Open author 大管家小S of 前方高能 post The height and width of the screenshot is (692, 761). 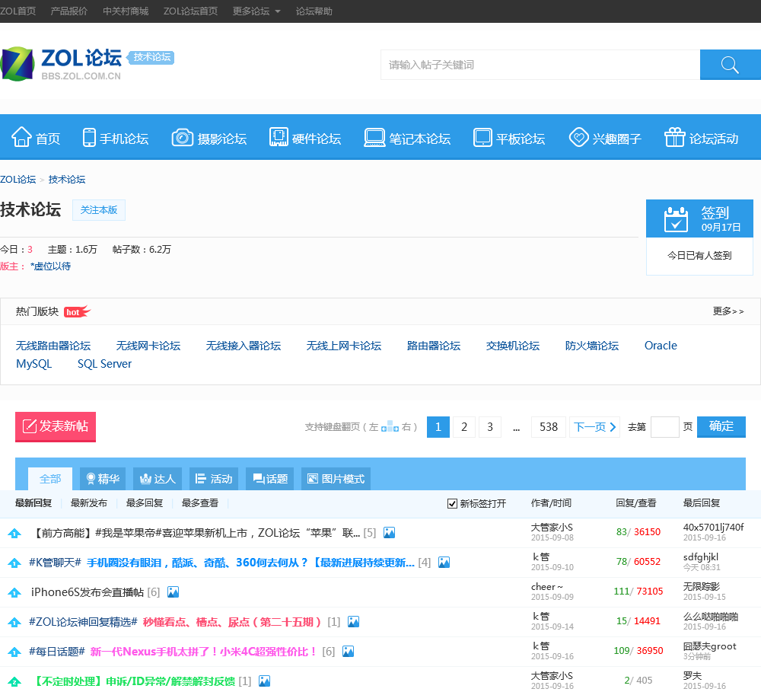pyautogui.click(x=552, y=528)
